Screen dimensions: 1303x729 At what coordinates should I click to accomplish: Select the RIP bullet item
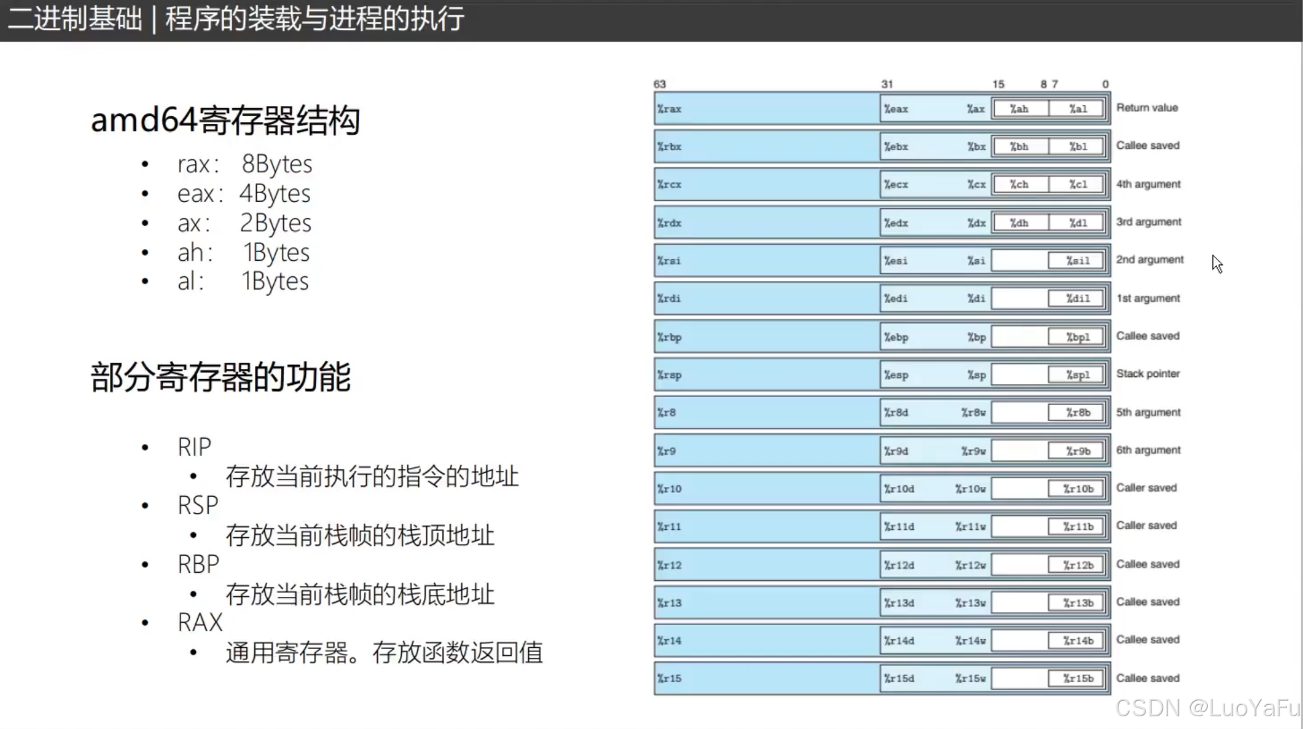(194, 446)
